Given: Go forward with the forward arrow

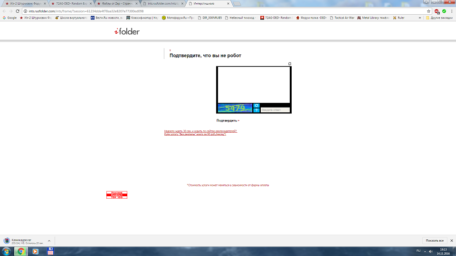Looking at the screenshot, I should 11,11.
